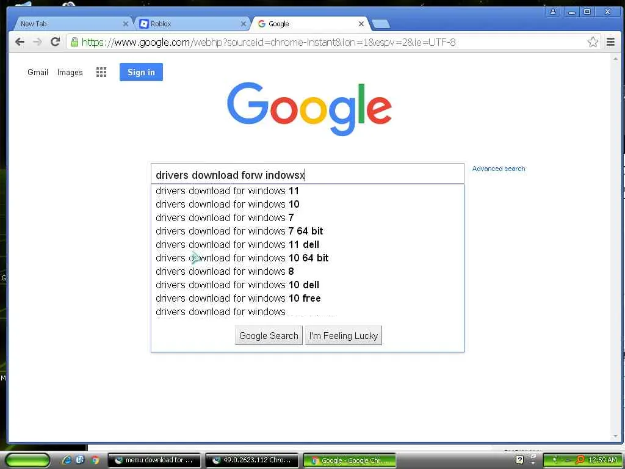This screenshot has width=625, height=469.
Task: Click the Google logo
Action: [x=309, y=109]
